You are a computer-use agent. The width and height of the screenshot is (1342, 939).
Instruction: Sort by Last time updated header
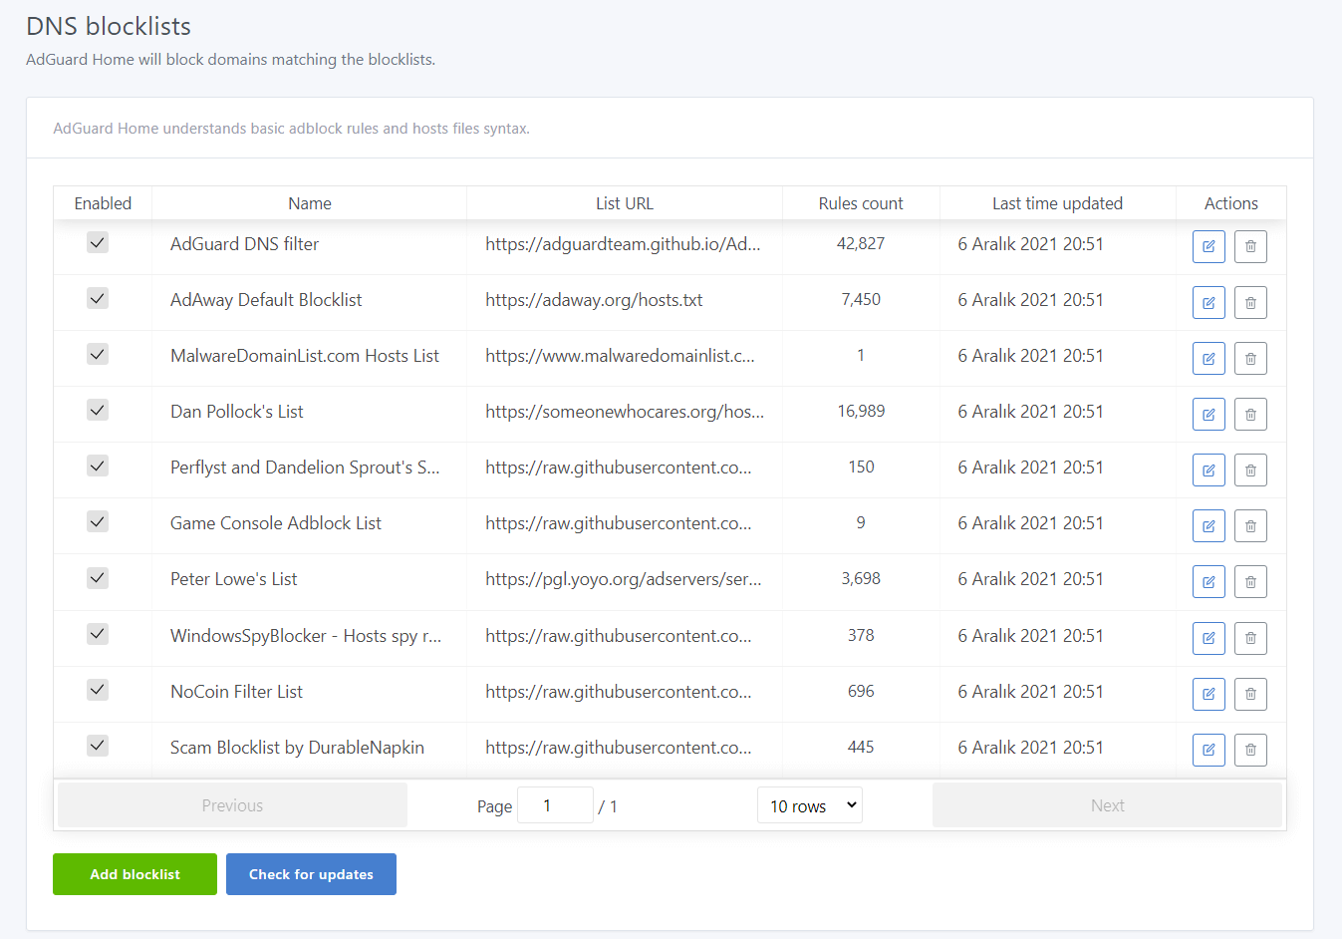(1057, 203)
